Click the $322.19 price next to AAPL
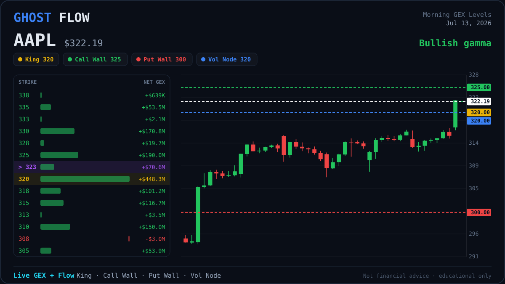Viewport: 505px width, 284px height. click(83, 43)
